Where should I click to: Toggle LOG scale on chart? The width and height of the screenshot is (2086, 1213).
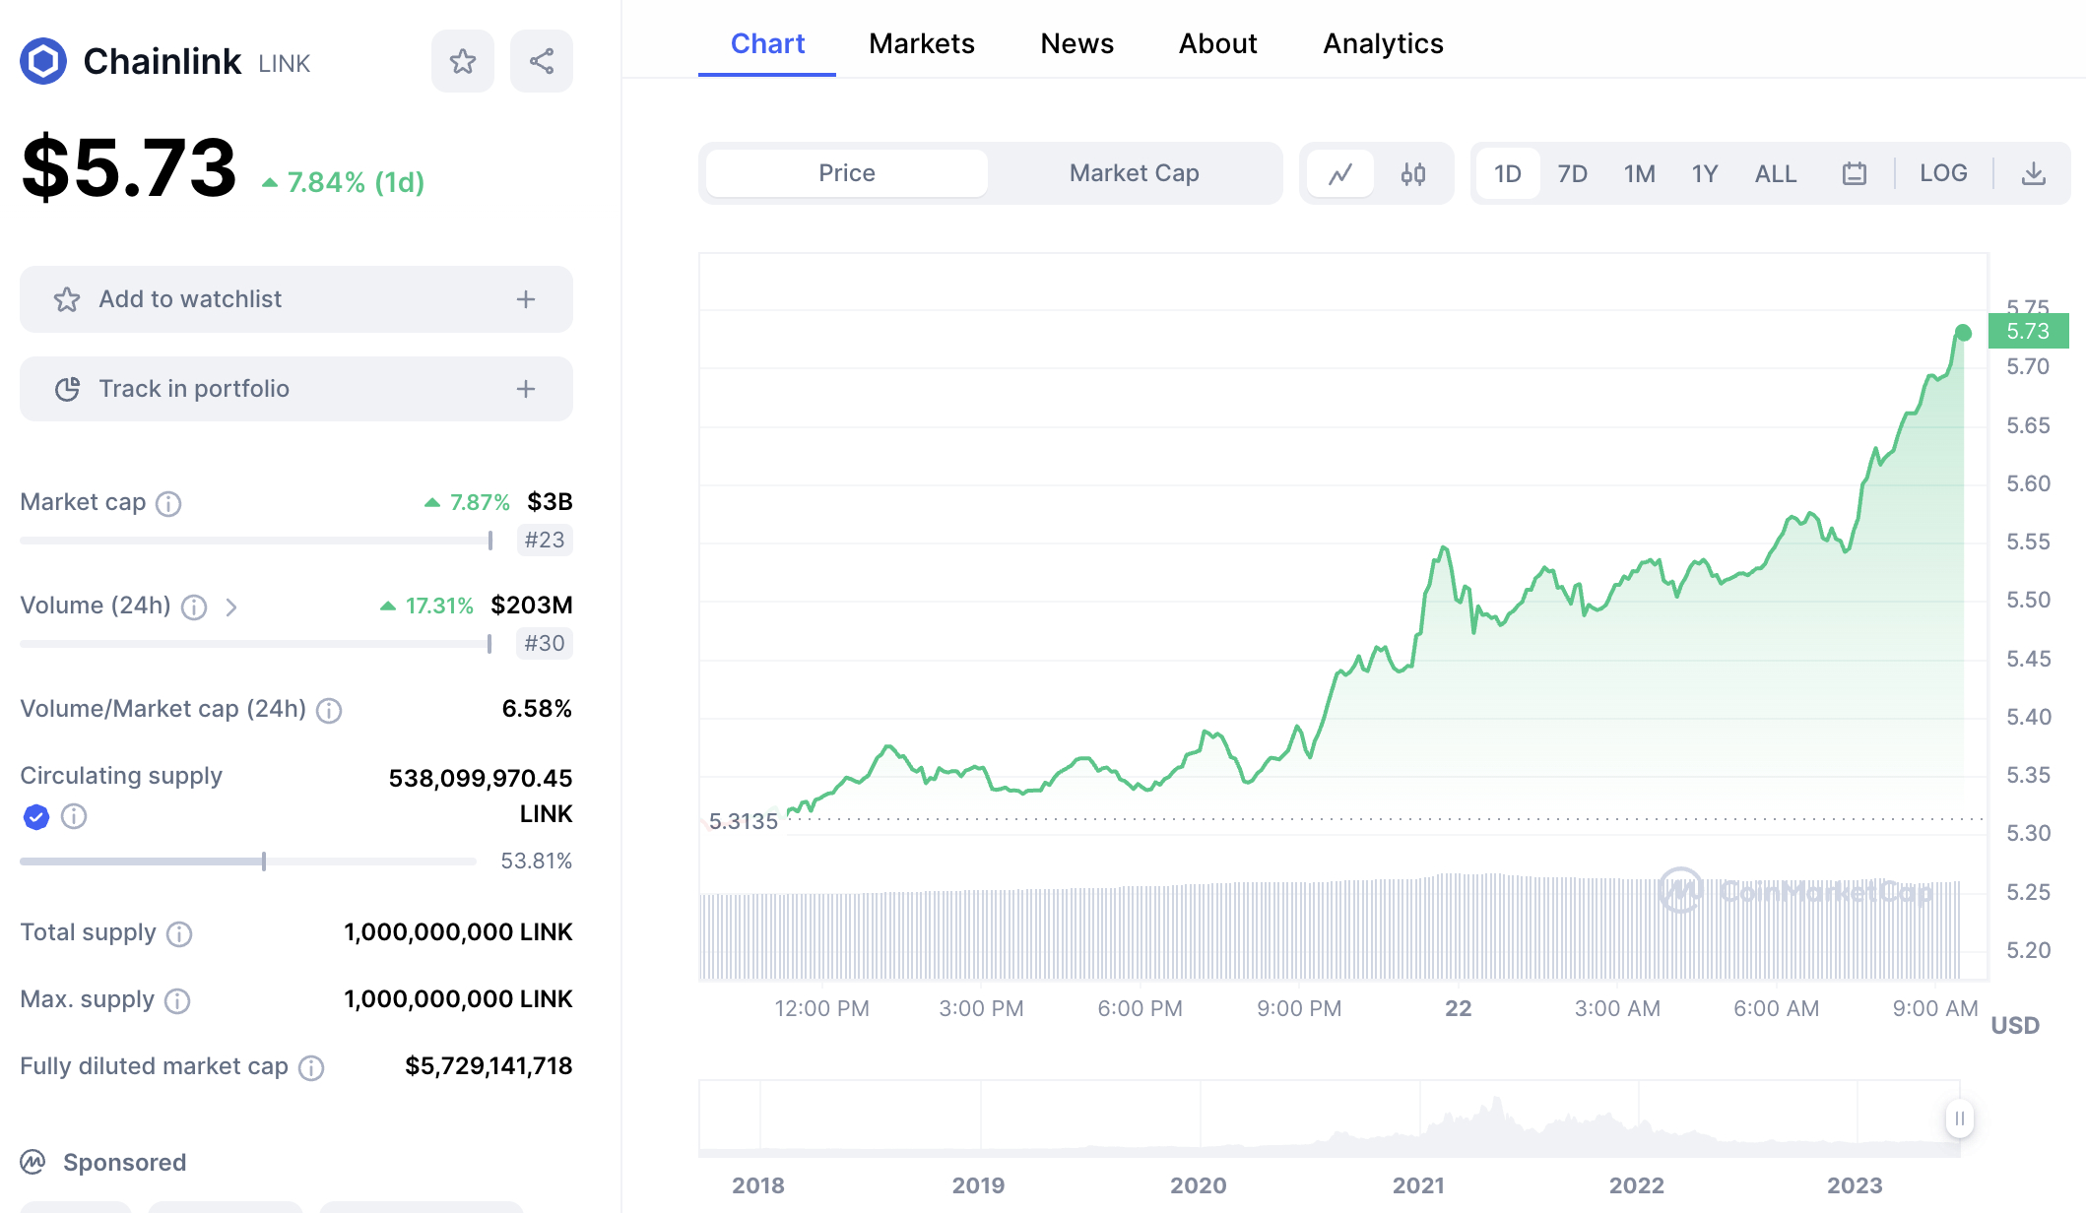(1942, 173)
